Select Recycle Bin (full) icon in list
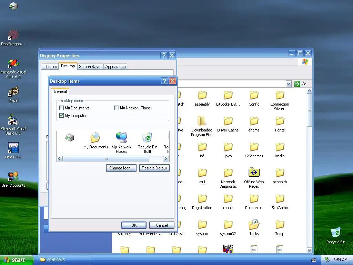This screenshot has height=265, width=353. (x=148, y=143)
